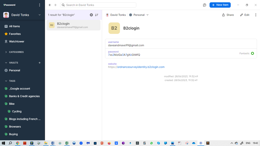Open the Personal vault dropdown in item header
The width and height of the screenshot is (260, 146).
pos(139,15)
